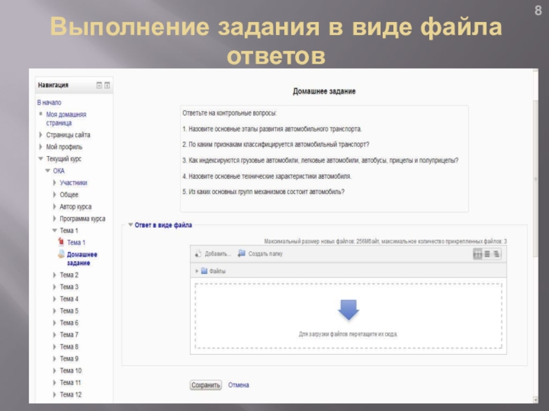Collapse the Навигация block with the minus icon
549x411 pixels.
tap(99, 85)
